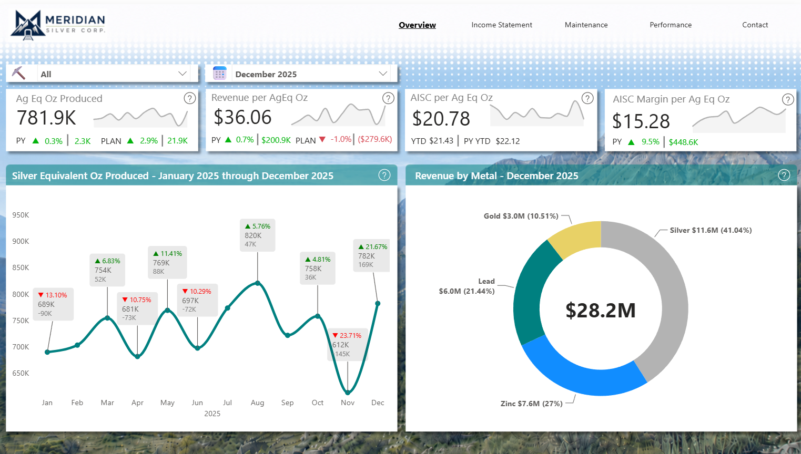The height and width of the screenshot is (454, 801).
Task: Click the calendar icon beside December 2025
Action: pyautogui.click(x=219, y=74)
